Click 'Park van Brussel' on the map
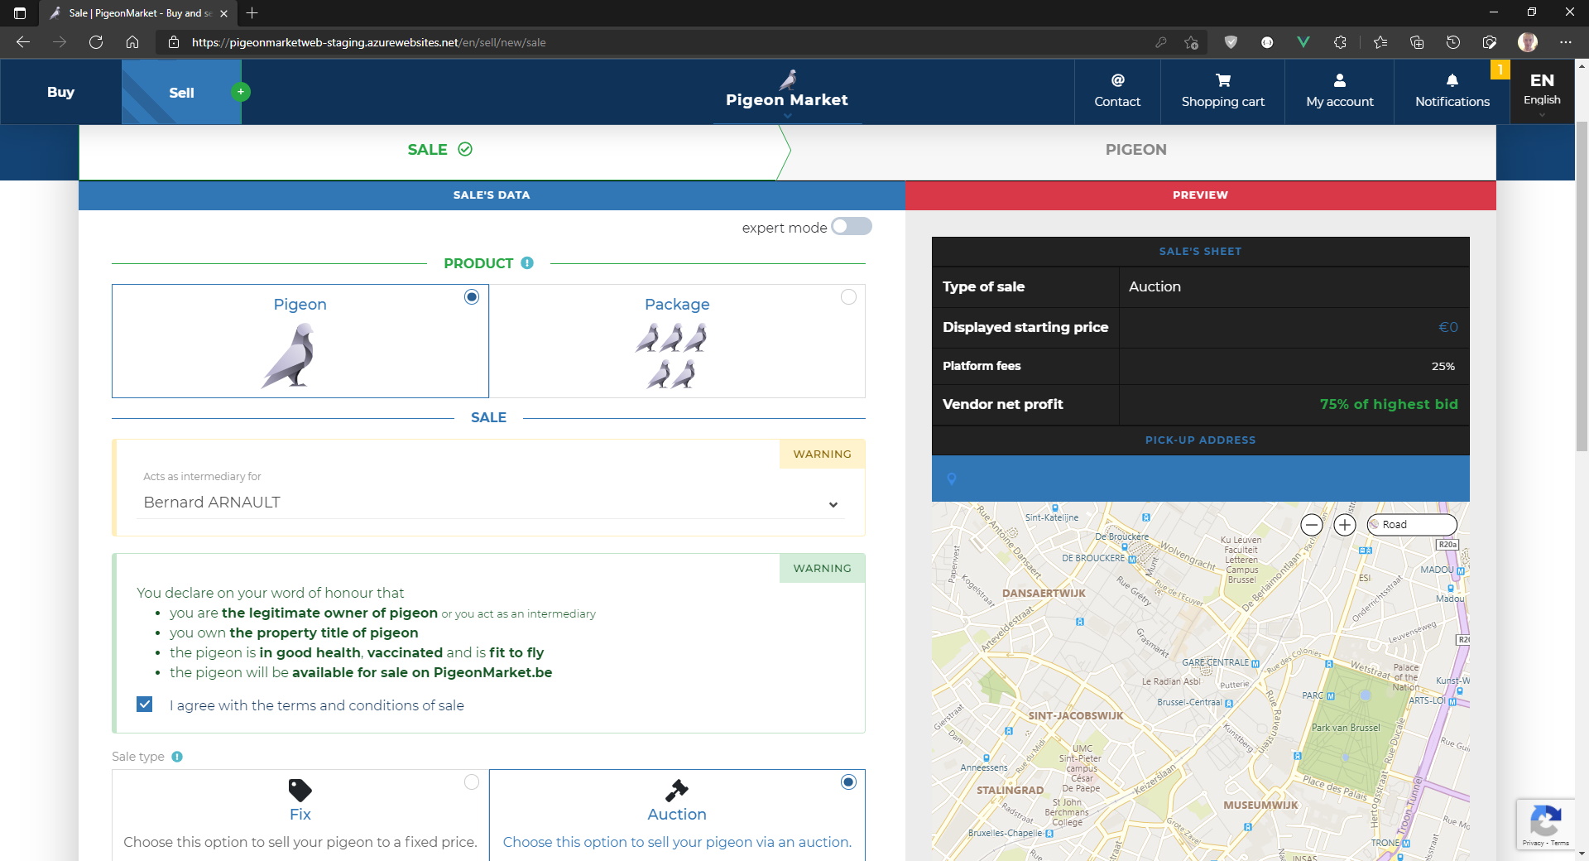 point(1346,728)
